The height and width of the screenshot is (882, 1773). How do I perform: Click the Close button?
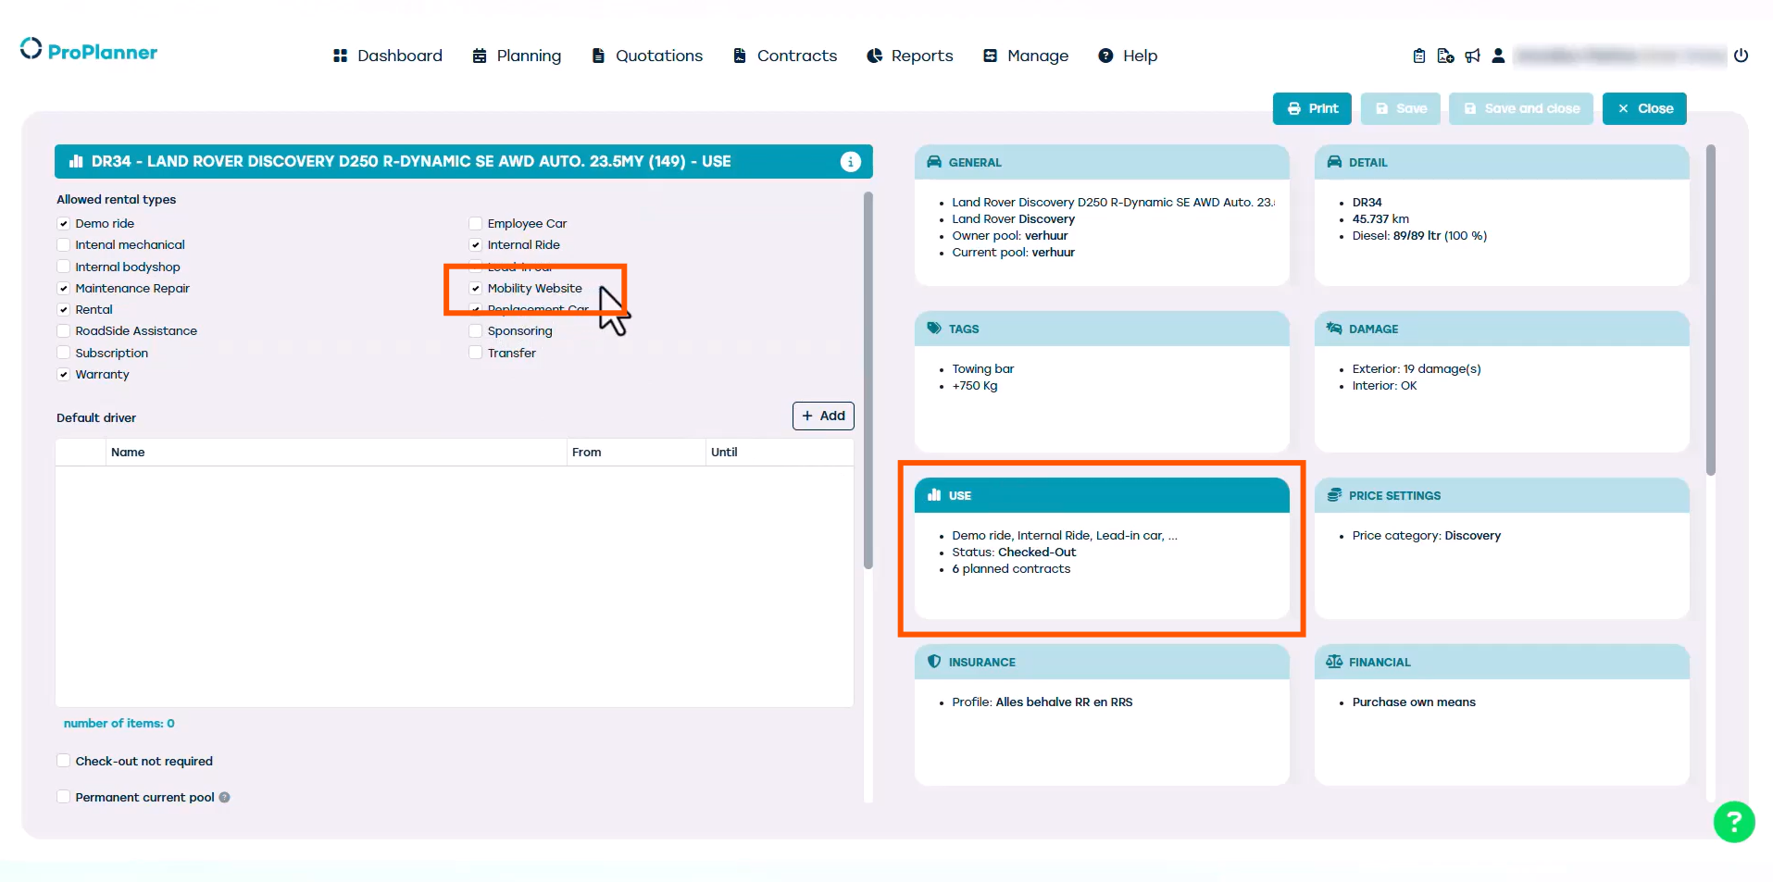click(x=1644, y=108)
